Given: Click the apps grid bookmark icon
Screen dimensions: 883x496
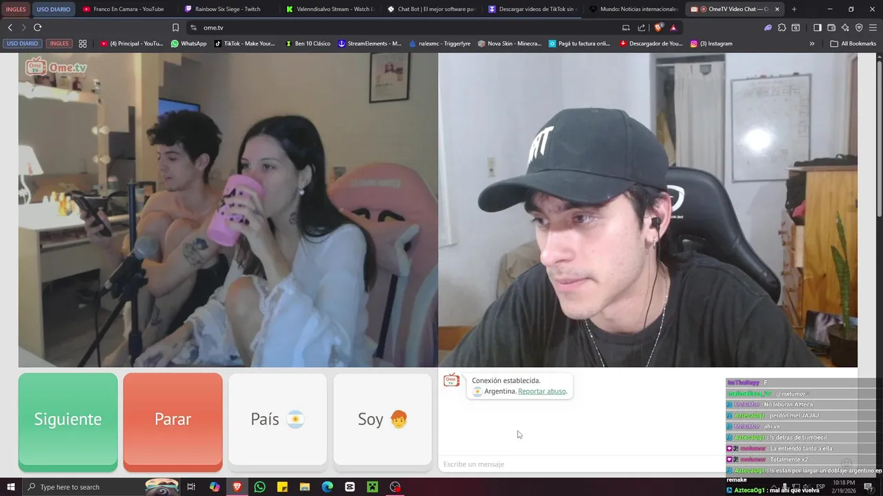Looking at the screenshot, I should coord(83,43).
